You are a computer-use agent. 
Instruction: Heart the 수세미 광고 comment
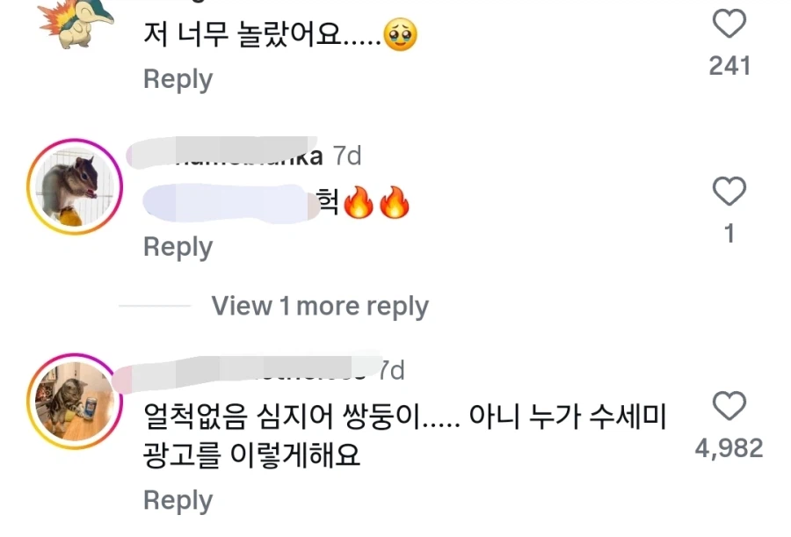click(x=729, y=406)
